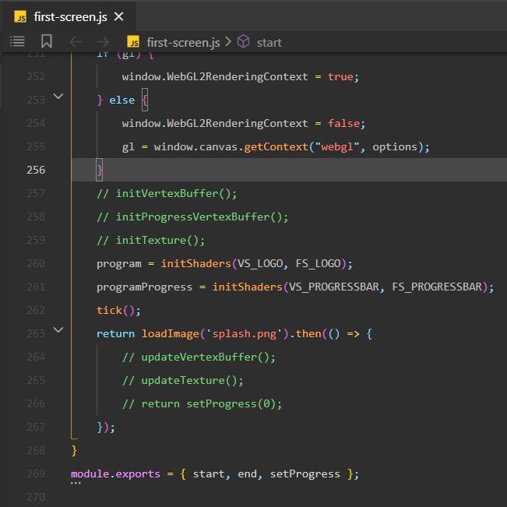Viewport: 507px width, 507px height.
Task: Click the initTexture comment line
Action: click(x=150, y=240)
